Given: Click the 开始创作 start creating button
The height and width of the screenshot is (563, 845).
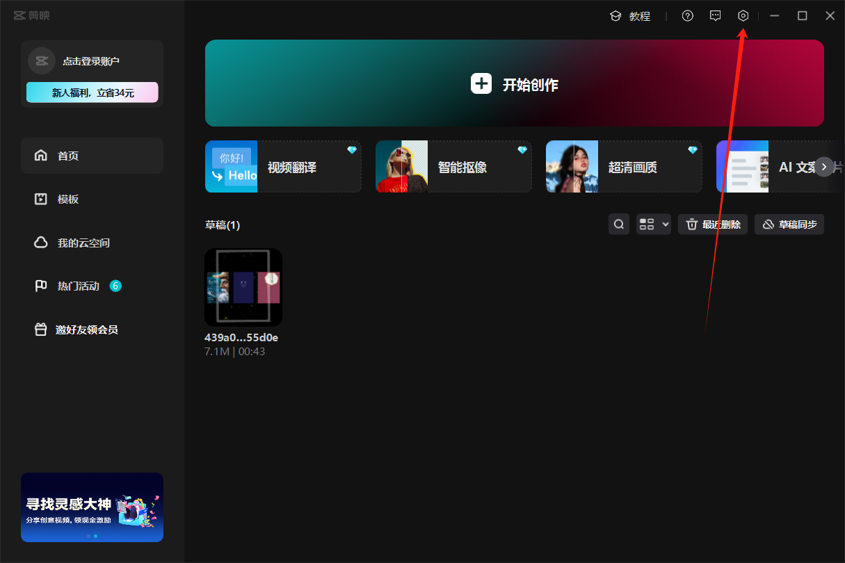Looking at the screenshot, I should coord(514,83).
